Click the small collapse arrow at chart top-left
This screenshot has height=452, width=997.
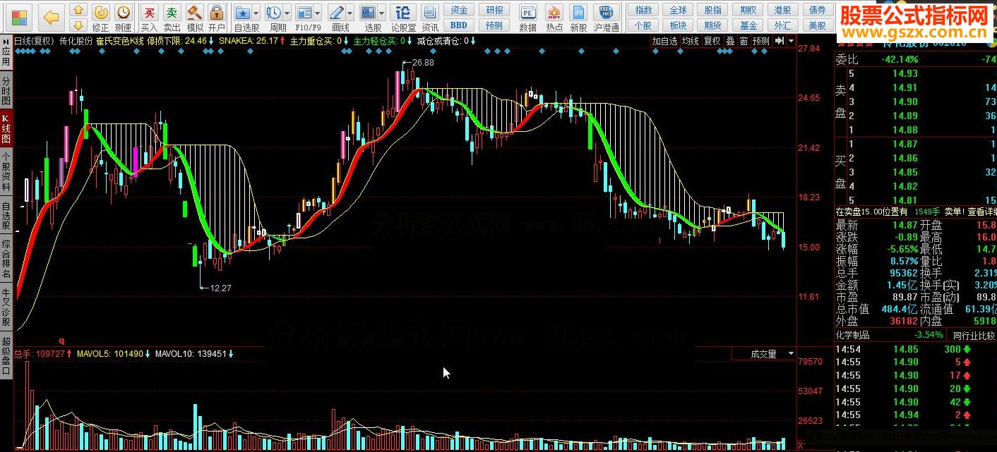pyautogui.click(x=6, y=41)
